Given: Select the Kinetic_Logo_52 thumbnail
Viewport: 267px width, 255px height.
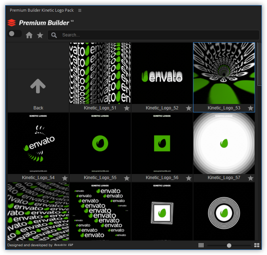Looking at the screenshot, I should 162,73.
